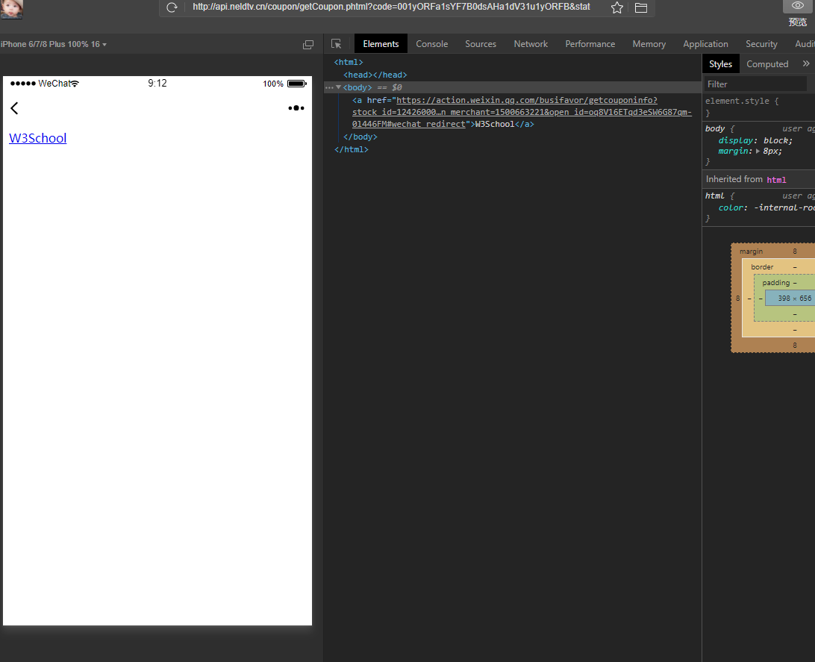Collapse the body node triangle
The image size is (815, 662).
(x=338, y=87)
